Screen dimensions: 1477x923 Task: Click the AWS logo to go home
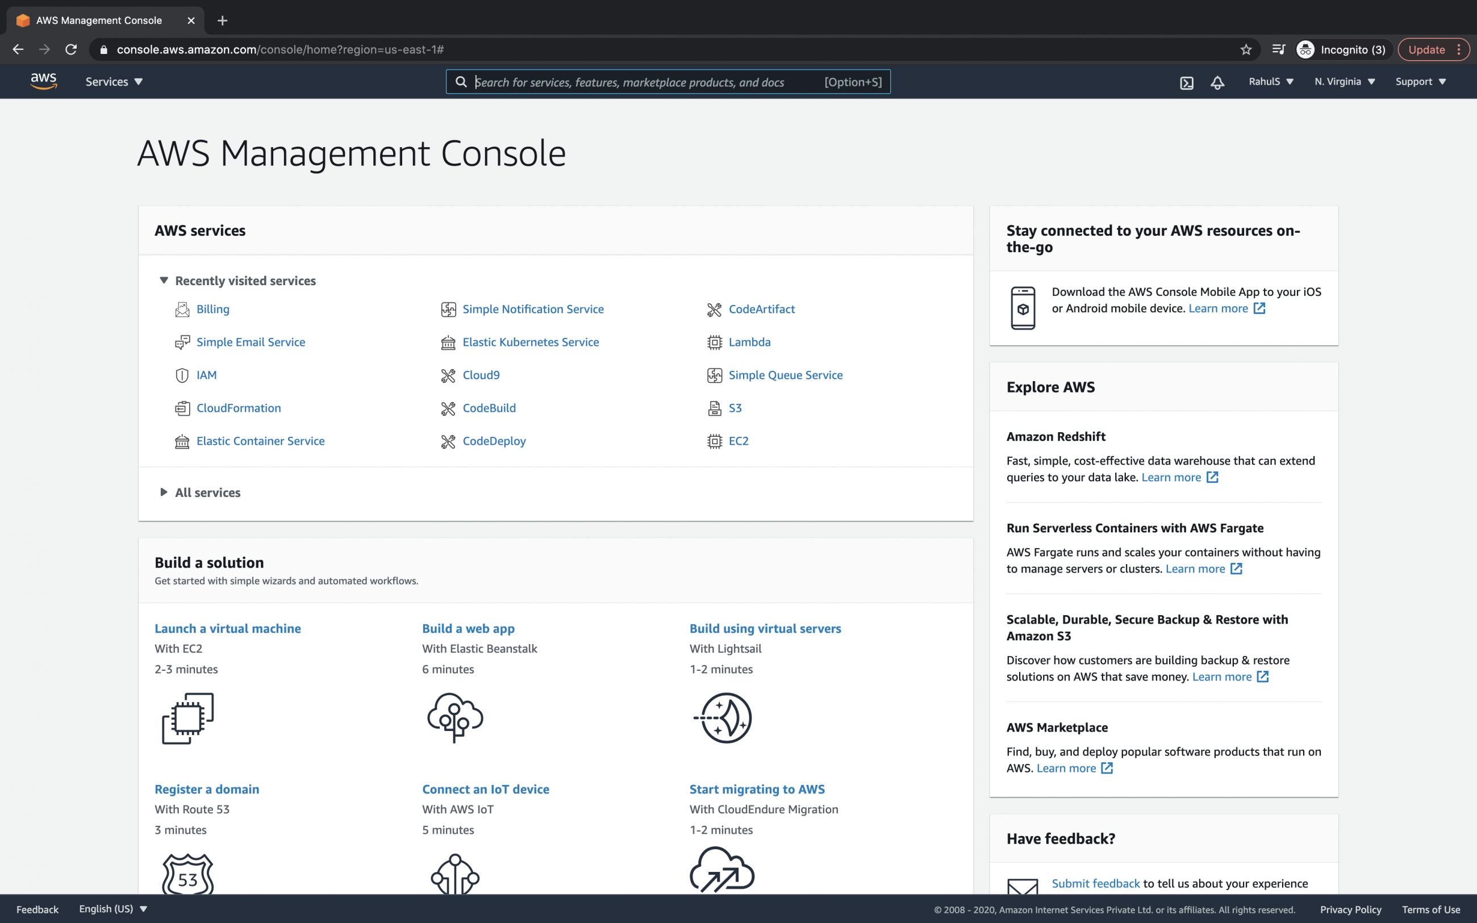43,81
